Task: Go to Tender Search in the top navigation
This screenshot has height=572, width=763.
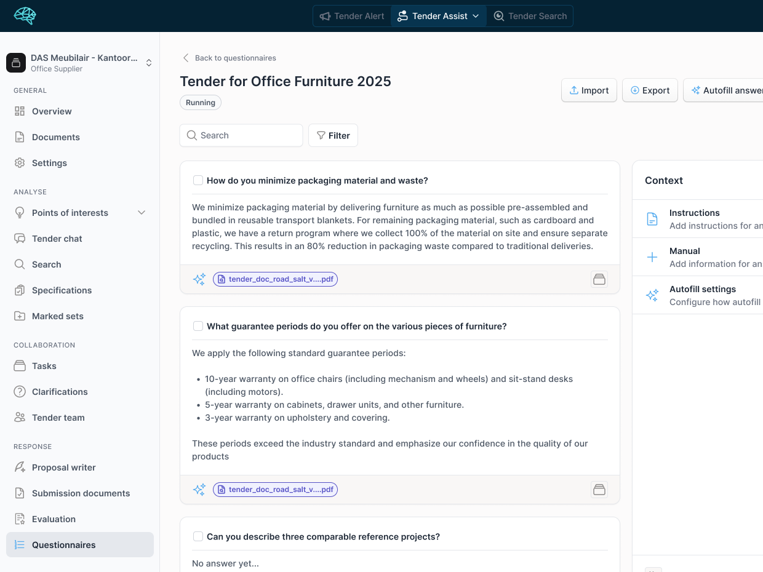Action: point(530,16)
